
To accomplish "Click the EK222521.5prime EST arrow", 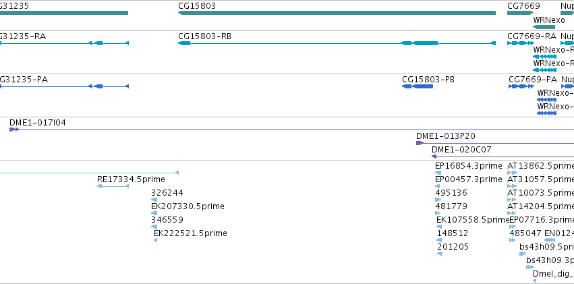I will (x=156, y=240).
